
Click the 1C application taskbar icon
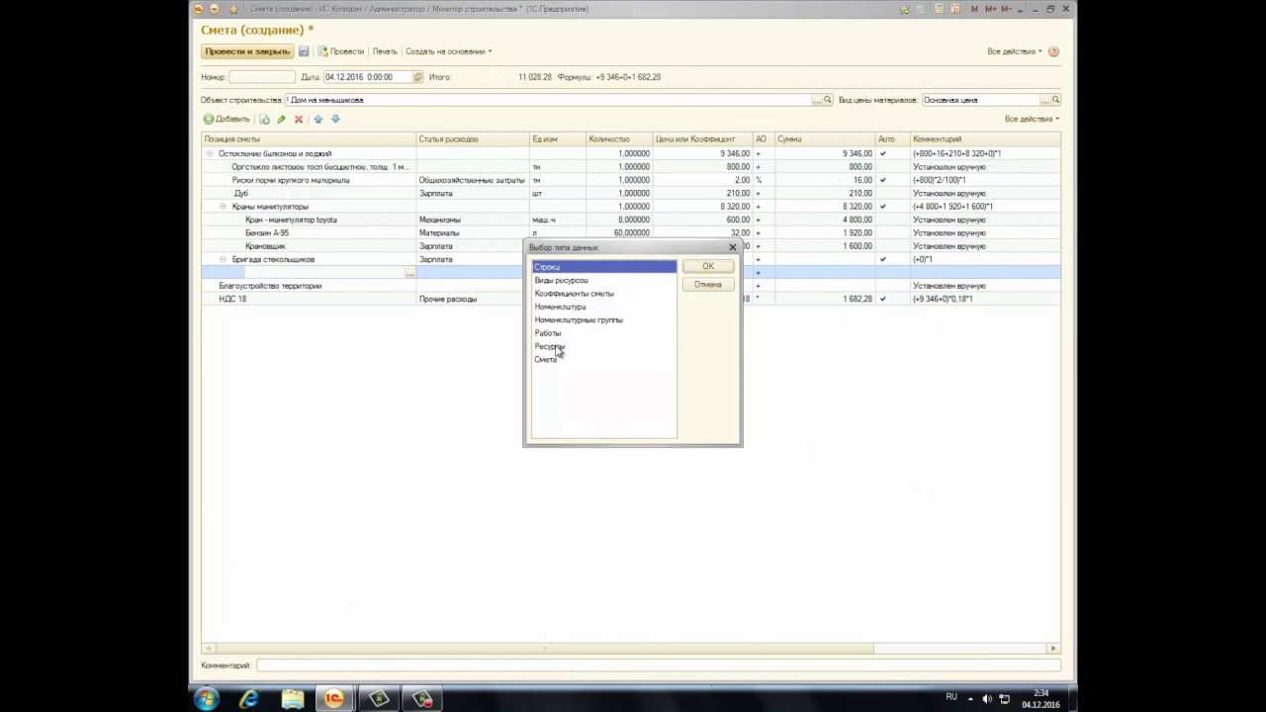coord(334,699)
